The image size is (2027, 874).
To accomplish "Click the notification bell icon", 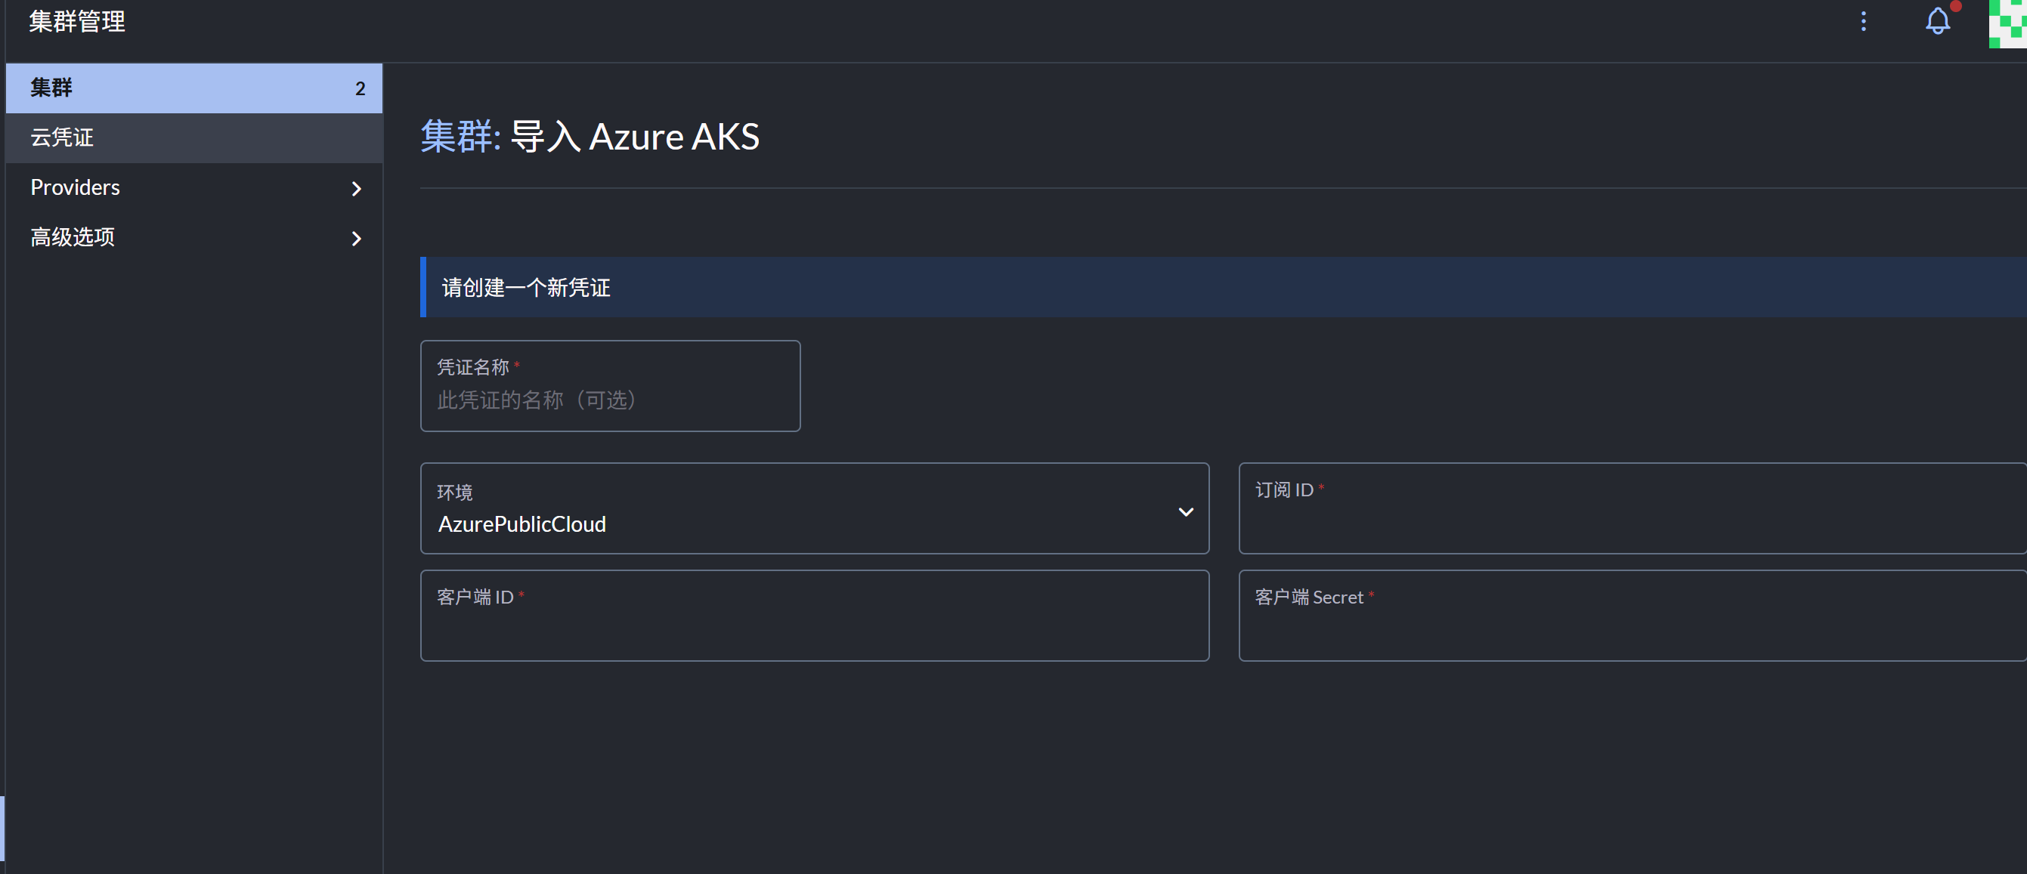I will click(1936, 21).
